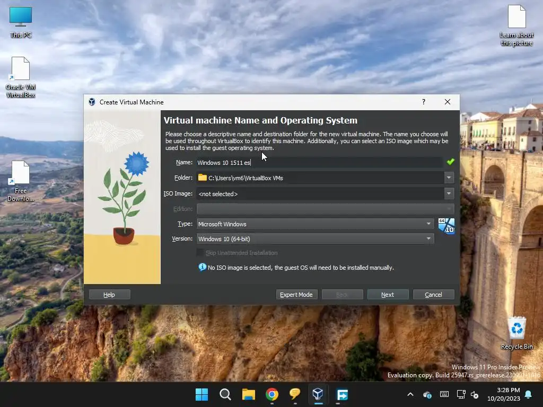Open the Type dropdown showing Microsoft Windows
Viewport: 543px width, 407px height.
(x=315, y=224)
